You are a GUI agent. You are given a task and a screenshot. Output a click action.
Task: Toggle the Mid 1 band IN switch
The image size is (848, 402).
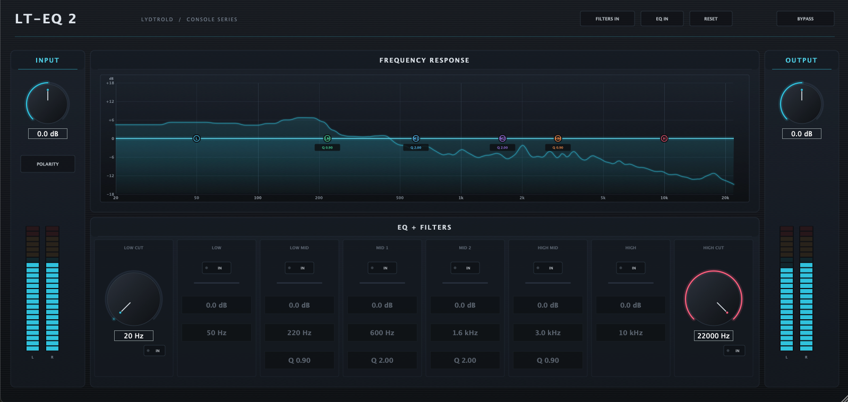(x=382, y=268)
